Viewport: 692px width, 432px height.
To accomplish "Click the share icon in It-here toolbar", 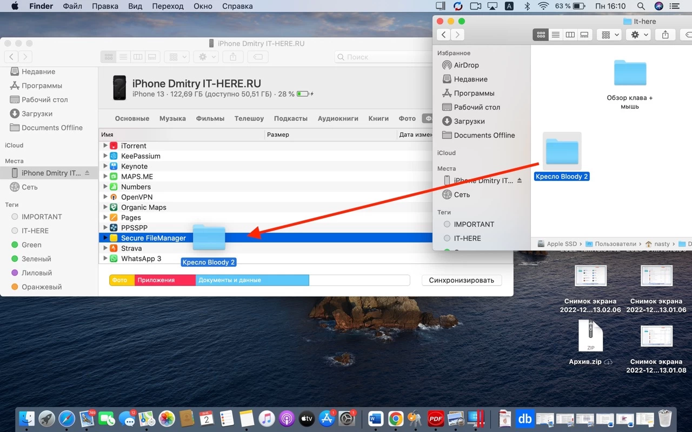I will pyautogui.click(x=665, y=35).
